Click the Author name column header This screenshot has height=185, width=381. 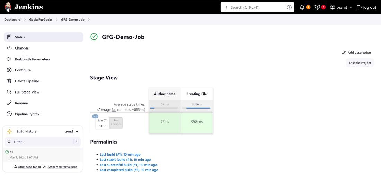click(x=165, y=94)
